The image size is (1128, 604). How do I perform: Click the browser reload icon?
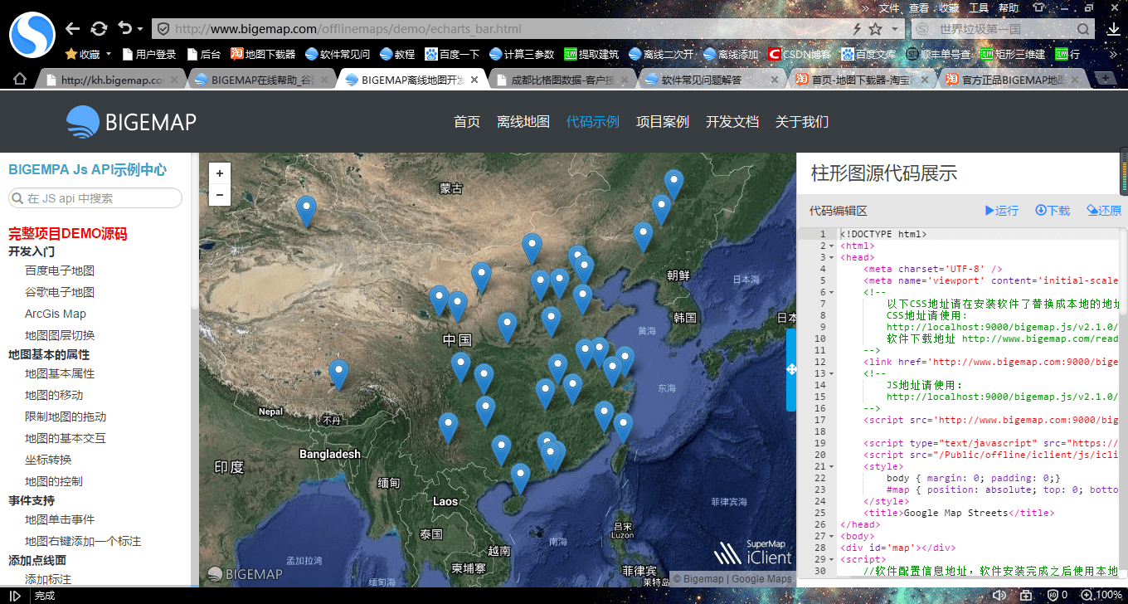point(99,29)
